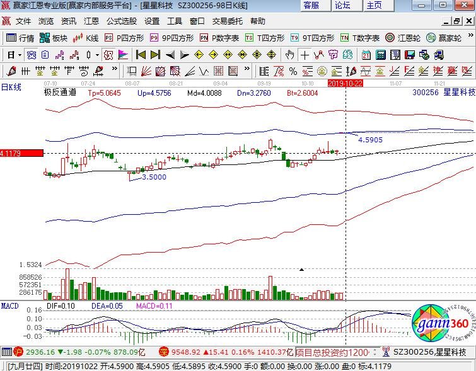Jump to first bar
This screenshot has height=371, width=476.
pos(141,55)
